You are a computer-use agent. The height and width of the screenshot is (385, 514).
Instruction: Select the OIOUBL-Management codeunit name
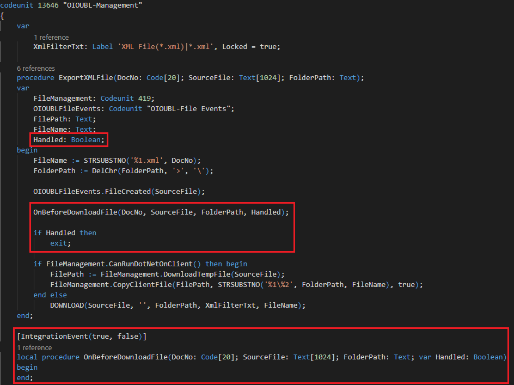coord(105,5)
